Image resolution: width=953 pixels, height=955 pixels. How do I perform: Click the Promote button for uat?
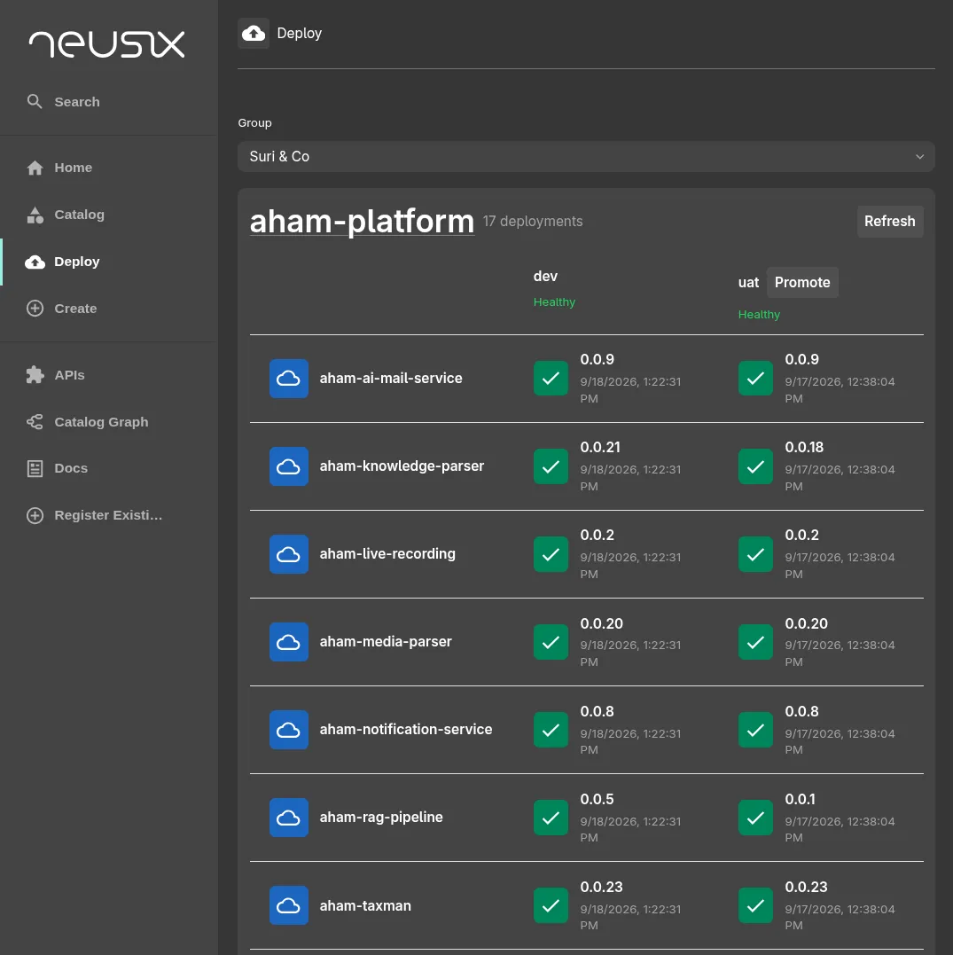802,282
